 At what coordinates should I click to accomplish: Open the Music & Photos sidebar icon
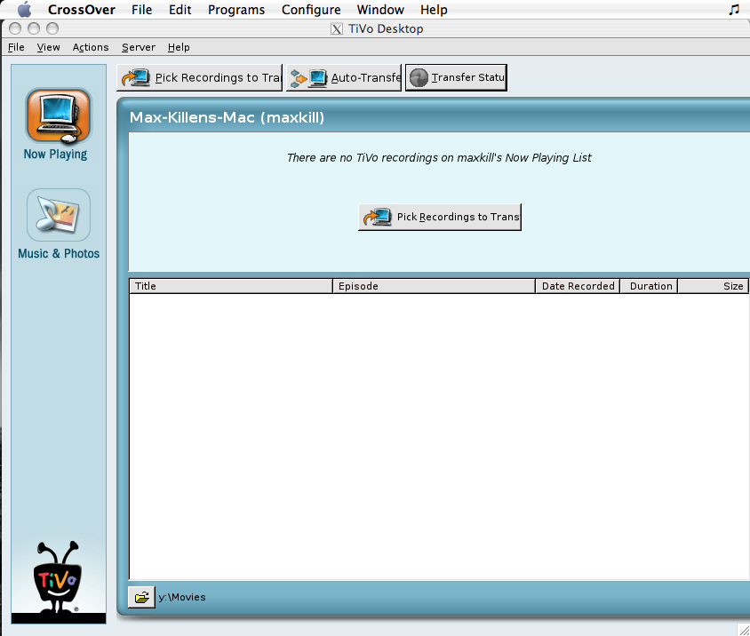[x=57, y=215]
